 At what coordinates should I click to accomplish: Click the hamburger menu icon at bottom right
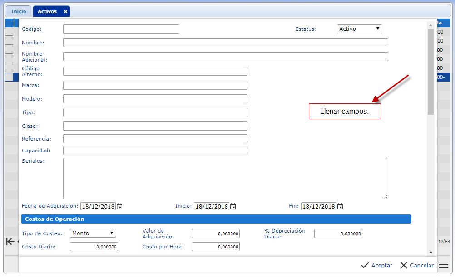(x=444, y=265)
